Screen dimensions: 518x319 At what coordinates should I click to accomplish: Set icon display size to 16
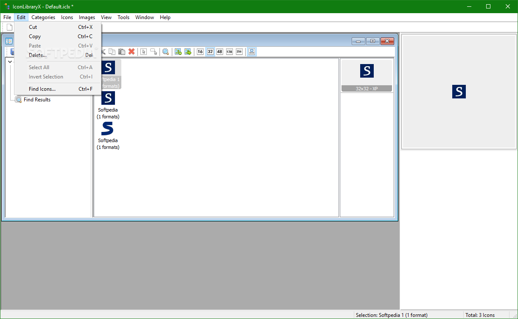point(200,52)
